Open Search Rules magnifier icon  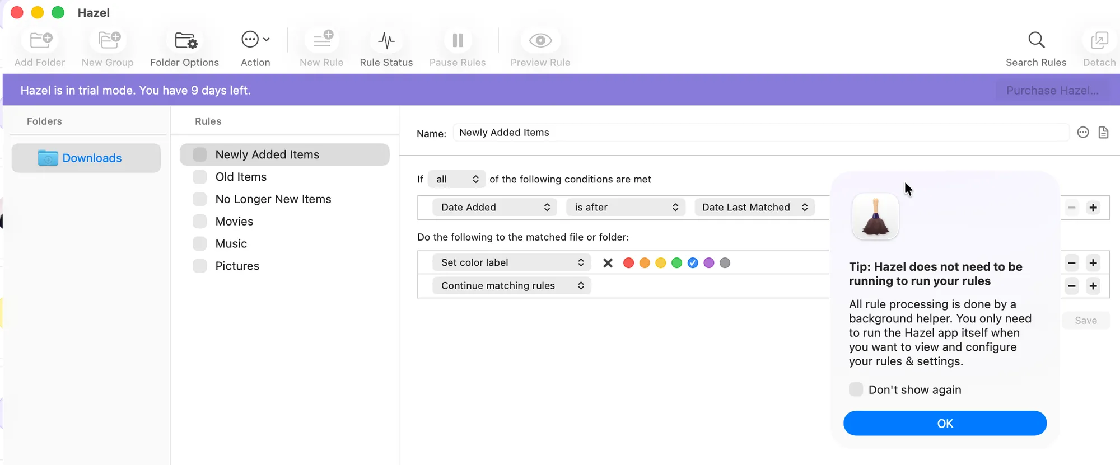[1037, 40]
